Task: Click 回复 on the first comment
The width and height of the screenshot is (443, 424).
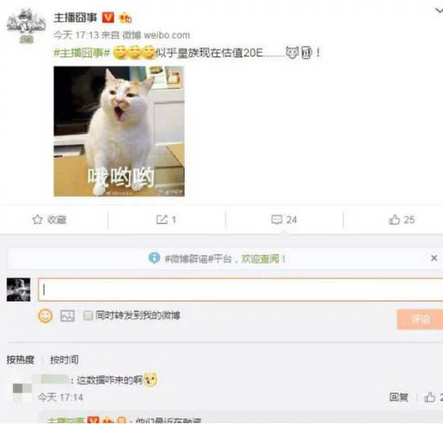Action: (x=399, y=397)
